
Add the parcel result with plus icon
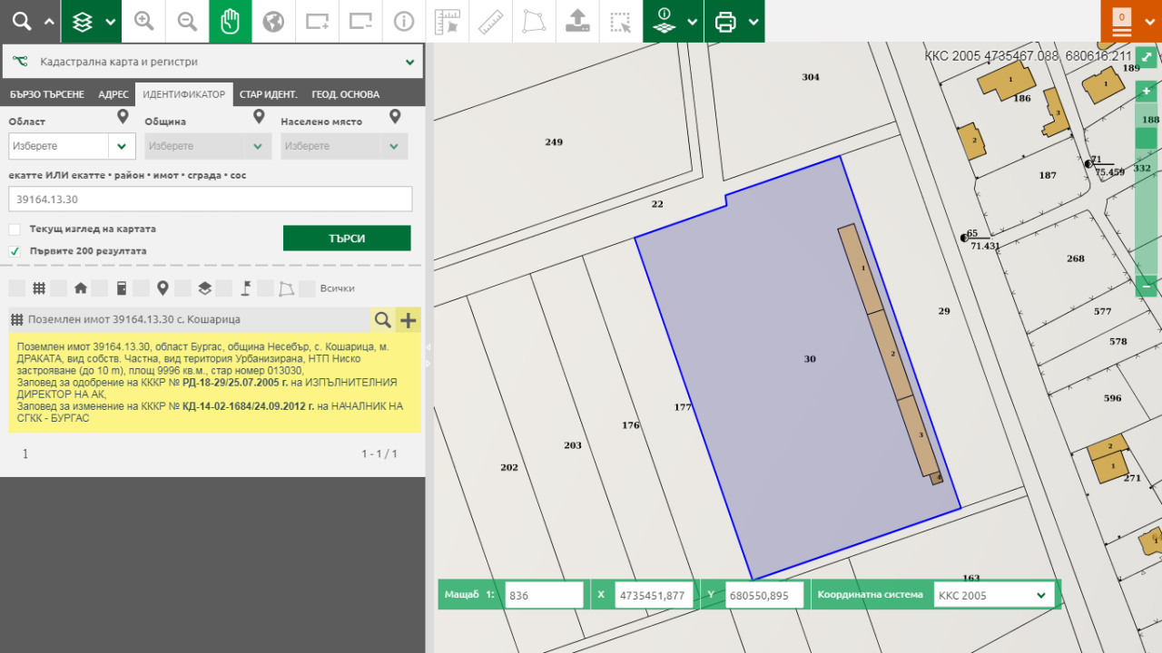[409, 320]
